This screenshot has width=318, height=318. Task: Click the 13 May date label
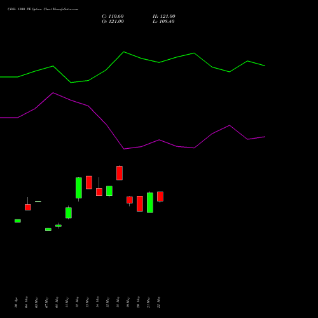tap(87, 303)
